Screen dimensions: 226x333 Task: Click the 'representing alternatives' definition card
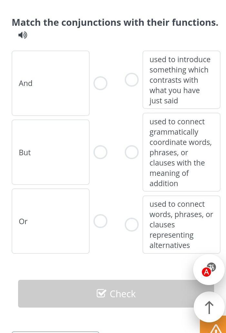[x=182, y=224]
